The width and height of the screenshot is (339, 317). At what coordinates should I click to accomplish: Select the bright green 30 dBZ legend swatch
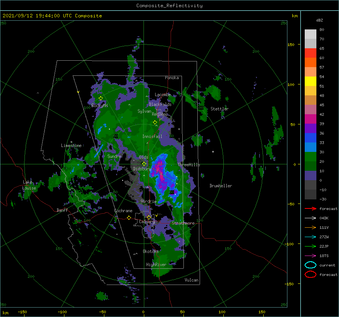[x=310, y=156]
